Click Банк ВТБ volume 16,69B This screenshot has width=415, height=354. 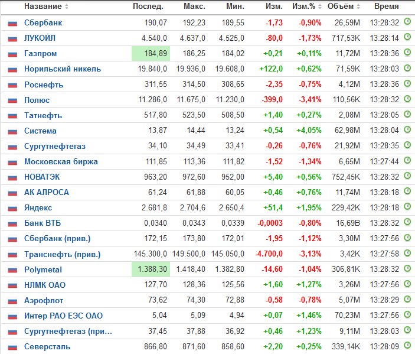point(348,223)
